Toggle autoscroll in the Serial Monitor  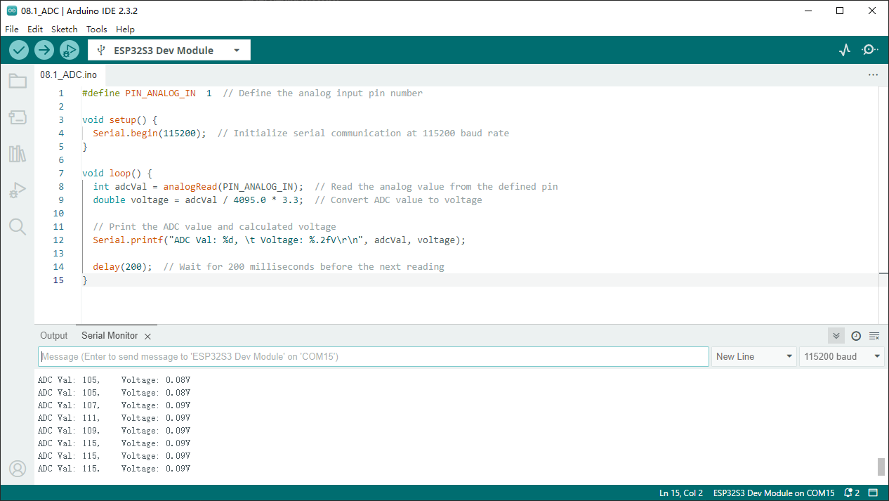tap(836, 336)
